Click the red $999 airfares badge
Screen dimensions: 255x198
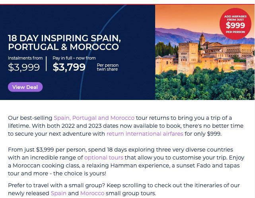(236, 24)
